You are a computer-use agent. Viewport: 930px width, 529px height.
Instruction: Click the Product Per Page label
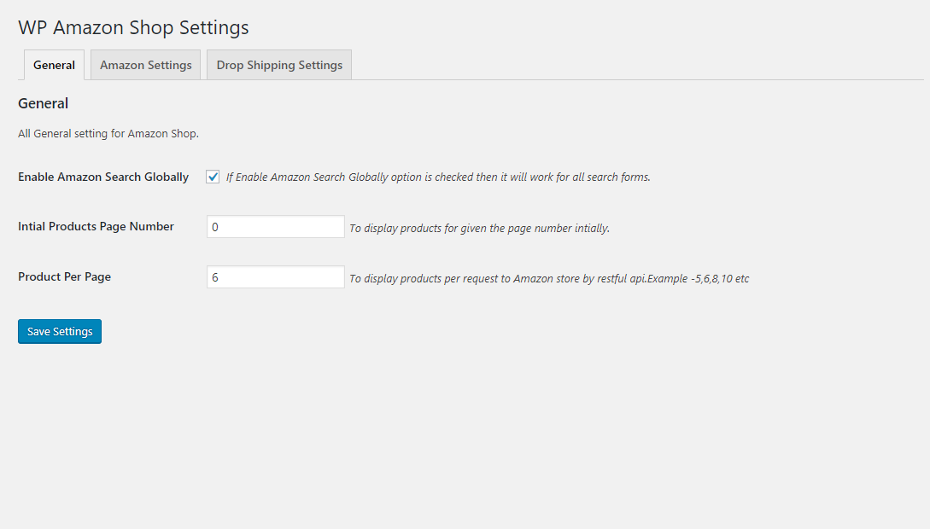pyautogui.click(x=65, y=277)
